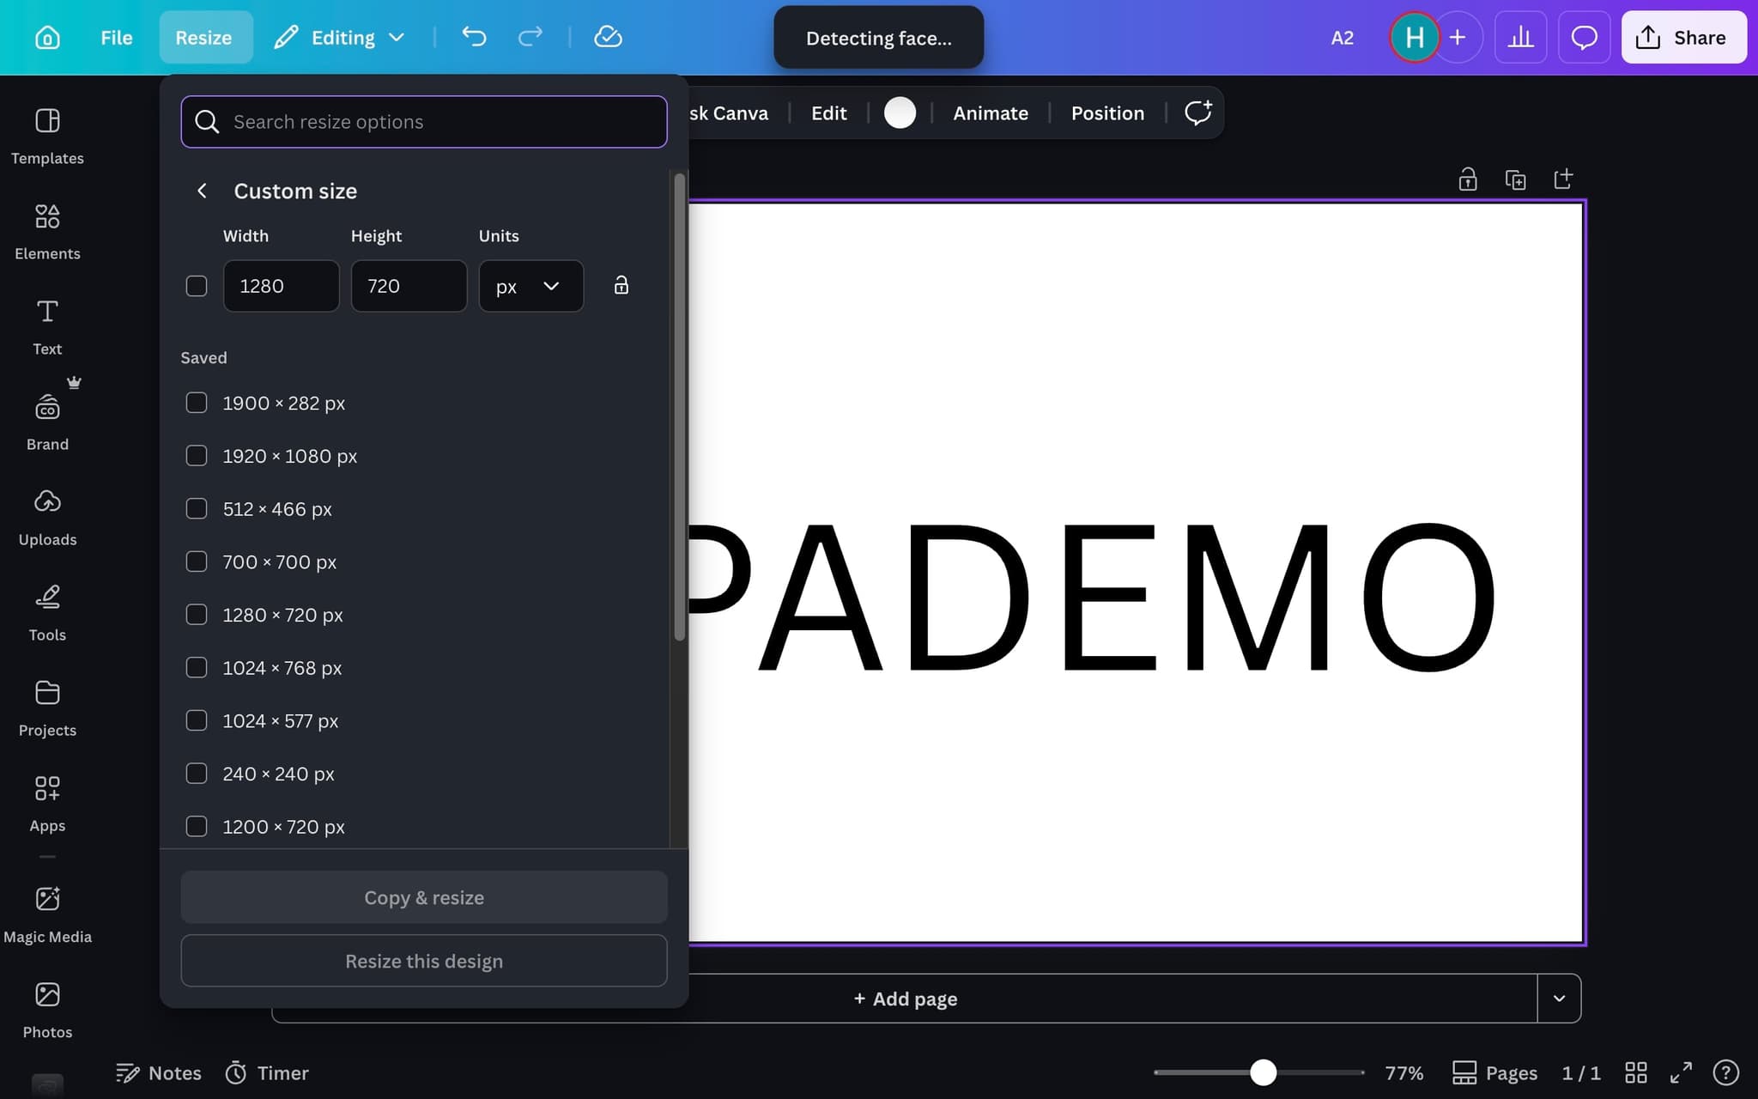Screen dimensions: 1758x1099
Task: Tick the custom size checkbox beside Width
Action: click(197, 286)
